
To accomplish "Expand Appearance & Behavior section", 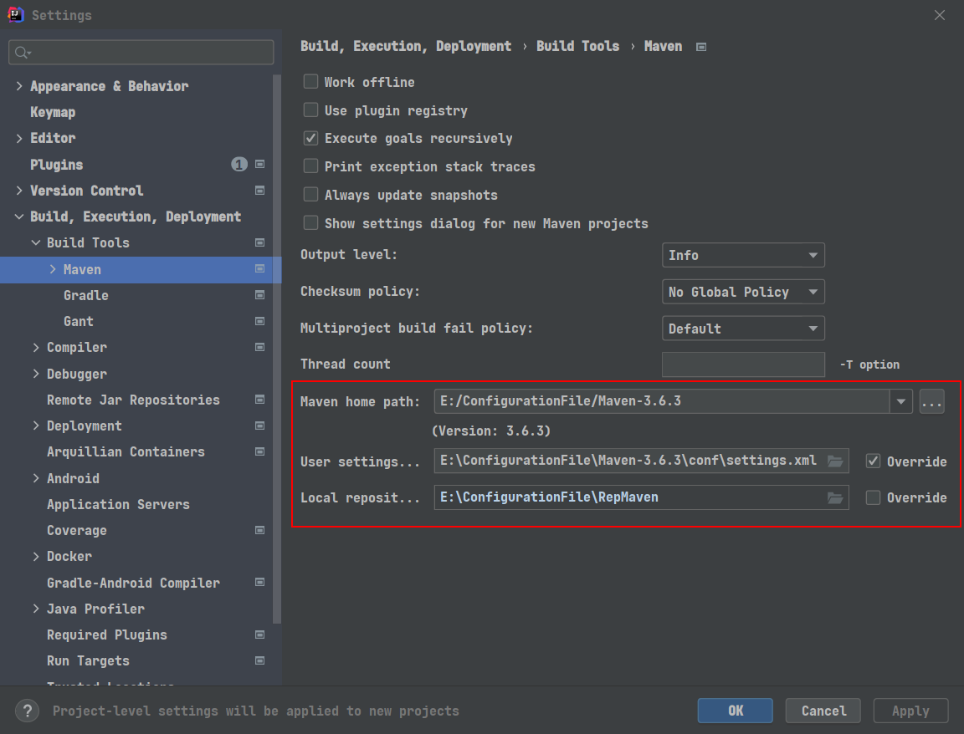I will [19, 86].
